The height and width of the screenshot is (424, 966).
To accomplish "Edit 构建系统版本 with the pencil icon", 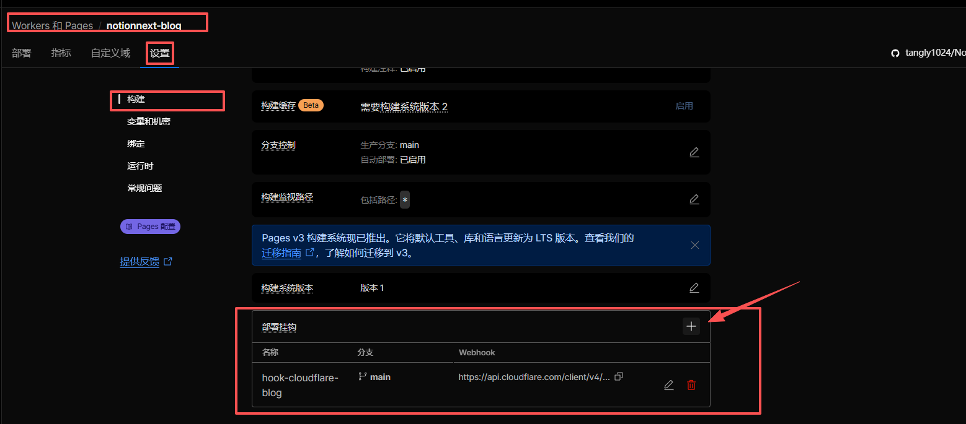I will (694, 288).
